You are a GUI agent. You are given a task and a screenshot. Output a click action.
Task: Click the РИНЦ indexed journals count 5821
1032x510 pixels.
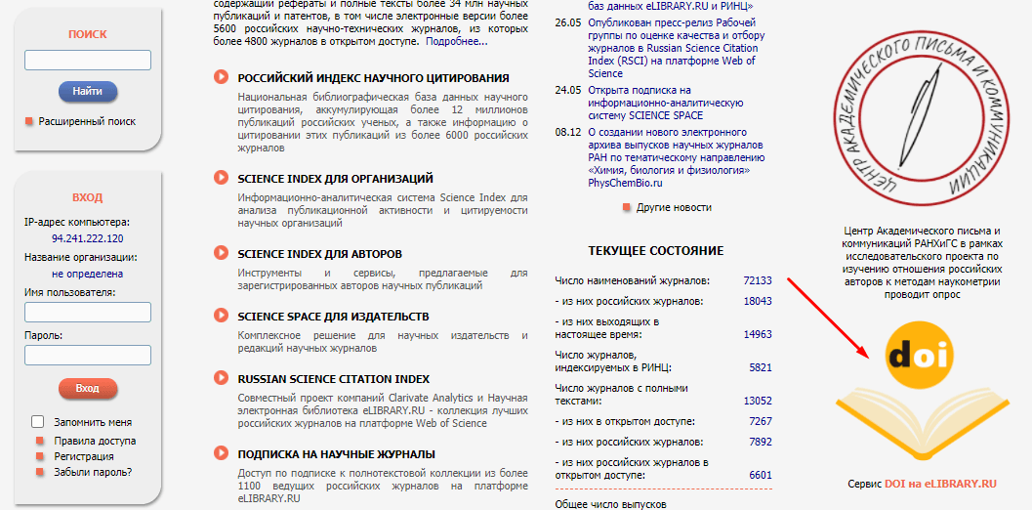click(x=761, y=367)
